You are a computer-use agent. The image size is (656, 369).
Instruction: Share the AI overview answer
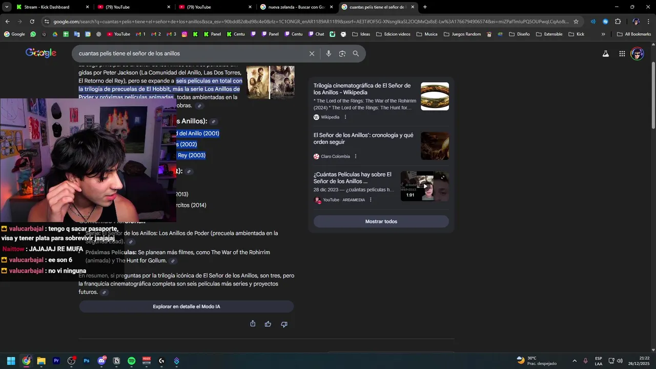click(253, 324)
